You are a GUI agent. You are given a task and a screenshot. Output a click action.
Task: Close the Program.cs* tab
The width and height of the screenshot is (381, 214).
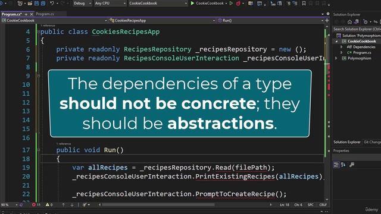pos(32,14)
